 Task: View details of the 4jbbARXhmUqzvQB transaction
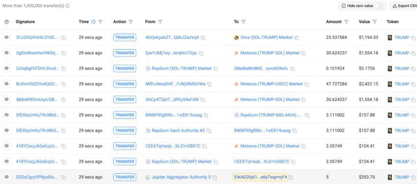click(x=7, y=99)
